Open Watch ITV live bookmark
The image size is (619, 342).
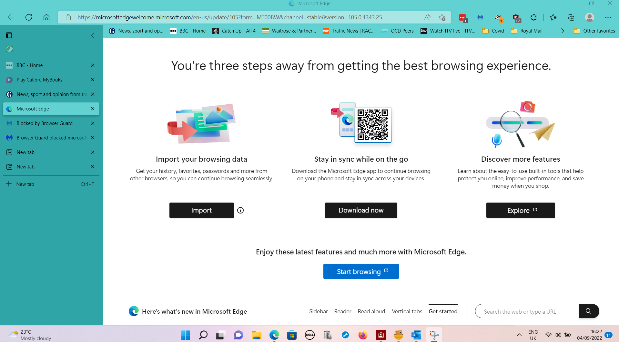448,31
